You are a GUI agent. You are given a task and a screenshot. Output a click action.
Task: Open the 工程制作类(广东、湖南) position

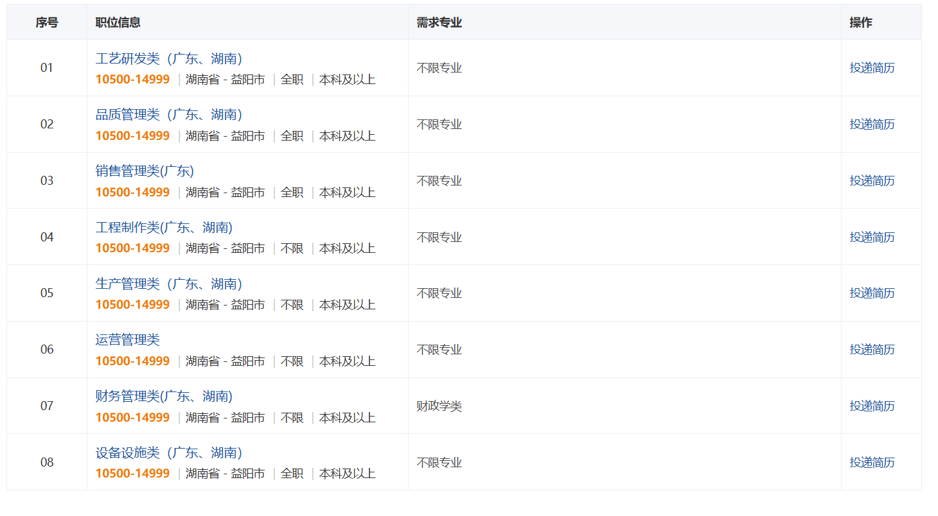(164, 228)
